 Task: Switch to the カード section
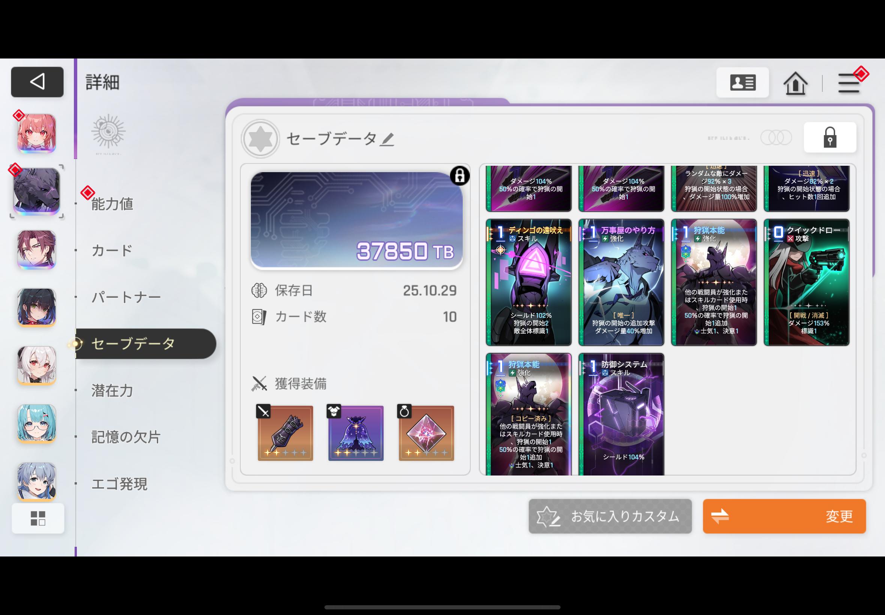pos(112,250)
